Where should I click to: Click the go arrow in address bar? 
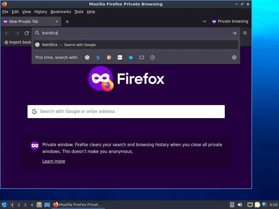(234, 33)
